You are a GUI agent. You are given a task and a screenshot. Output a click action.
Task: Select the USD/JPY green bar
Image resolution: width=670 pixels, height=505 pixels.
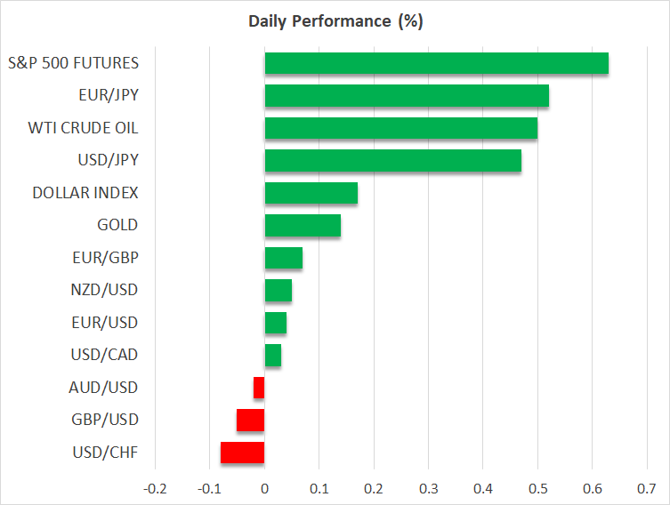[x=392, y=161]
